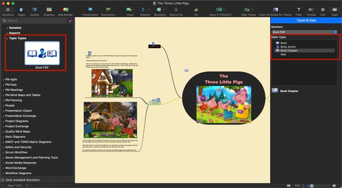Click the zoom slider handle

click(x=312, y=186)
